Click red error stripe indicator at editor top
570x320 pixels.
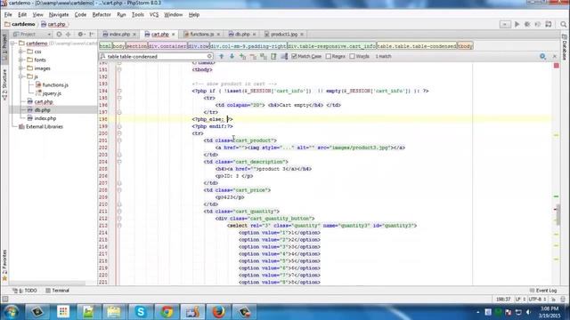tap(556, 66)
